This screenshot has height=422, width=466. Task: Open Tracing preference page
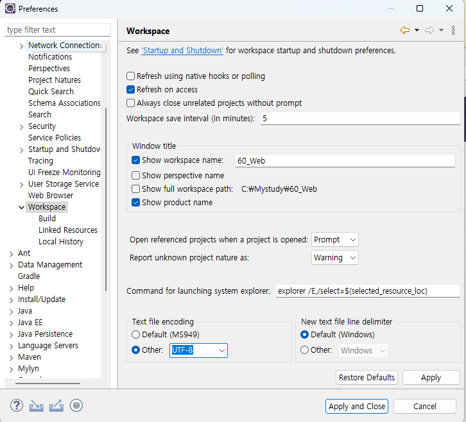pyautogui.click(x=40, y=161)
